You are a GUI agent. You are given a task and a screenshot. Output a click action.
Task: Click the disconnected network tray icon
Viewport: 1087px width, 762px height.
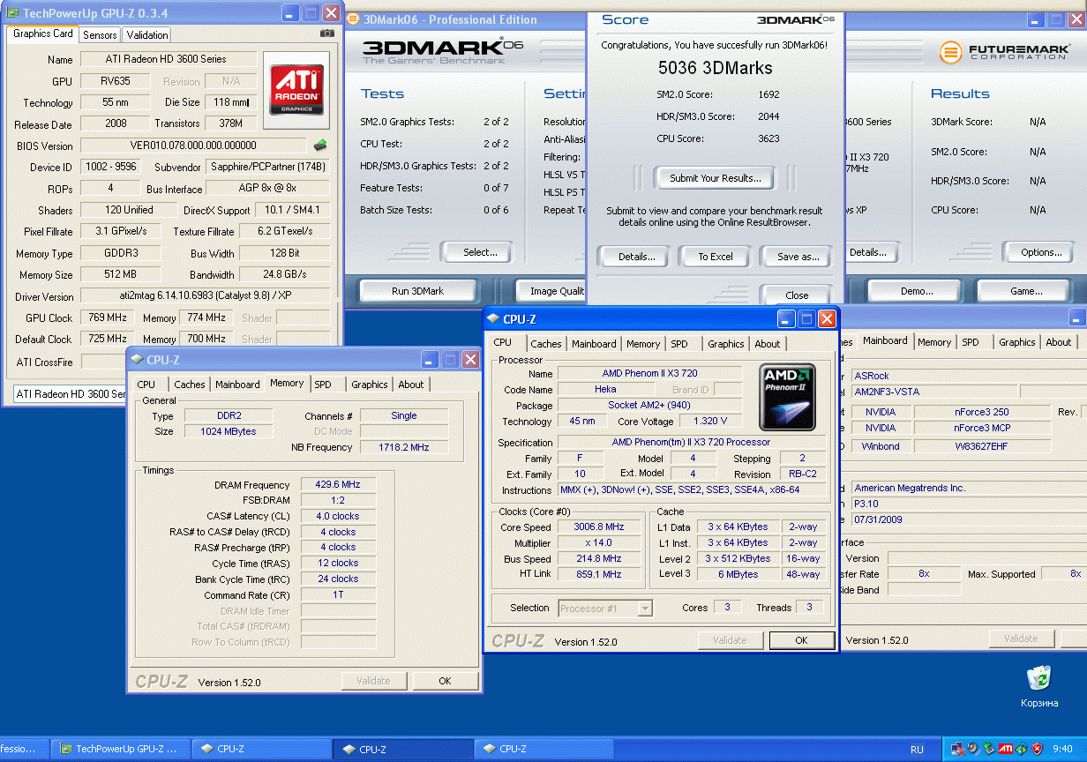958,749
